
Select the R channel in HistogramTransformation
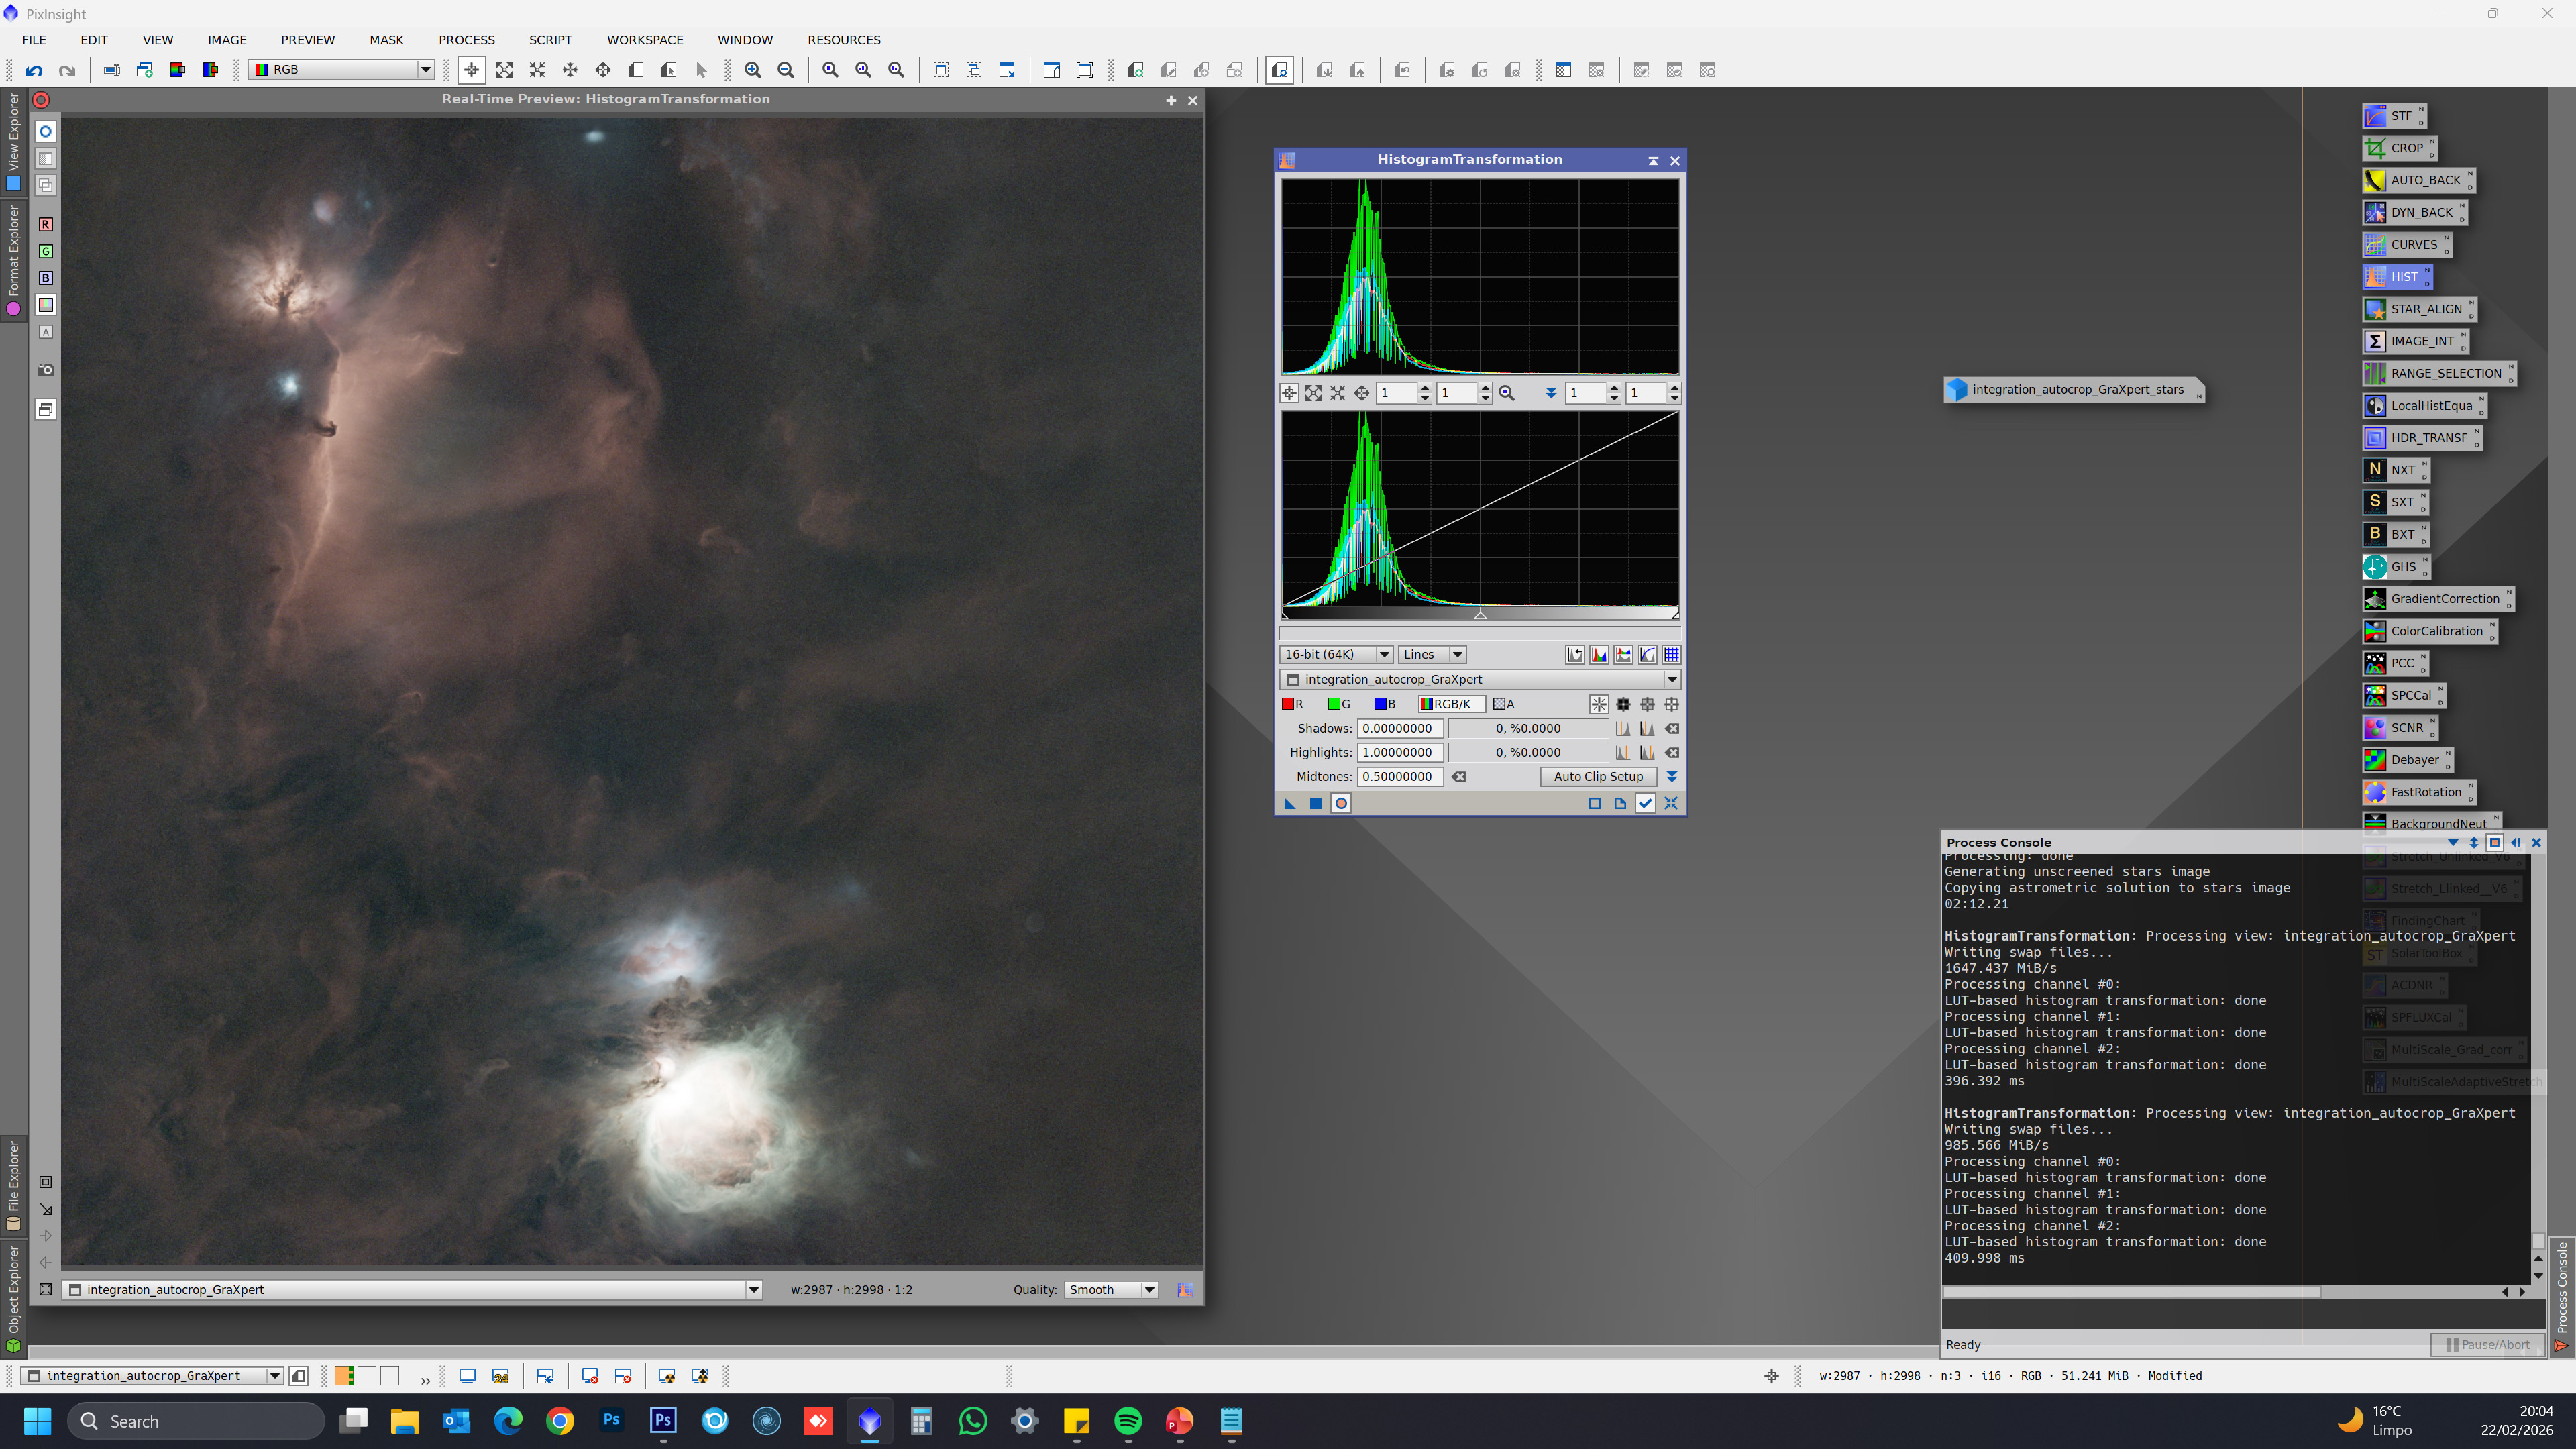pos(1293,704)
